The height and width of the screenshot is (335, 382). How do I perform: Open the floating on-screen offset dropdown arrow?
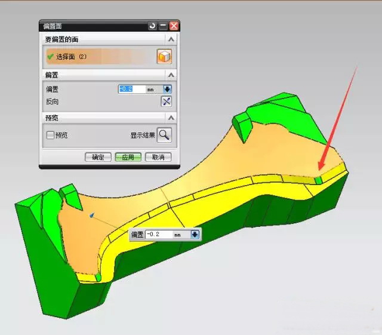(195, 235)
